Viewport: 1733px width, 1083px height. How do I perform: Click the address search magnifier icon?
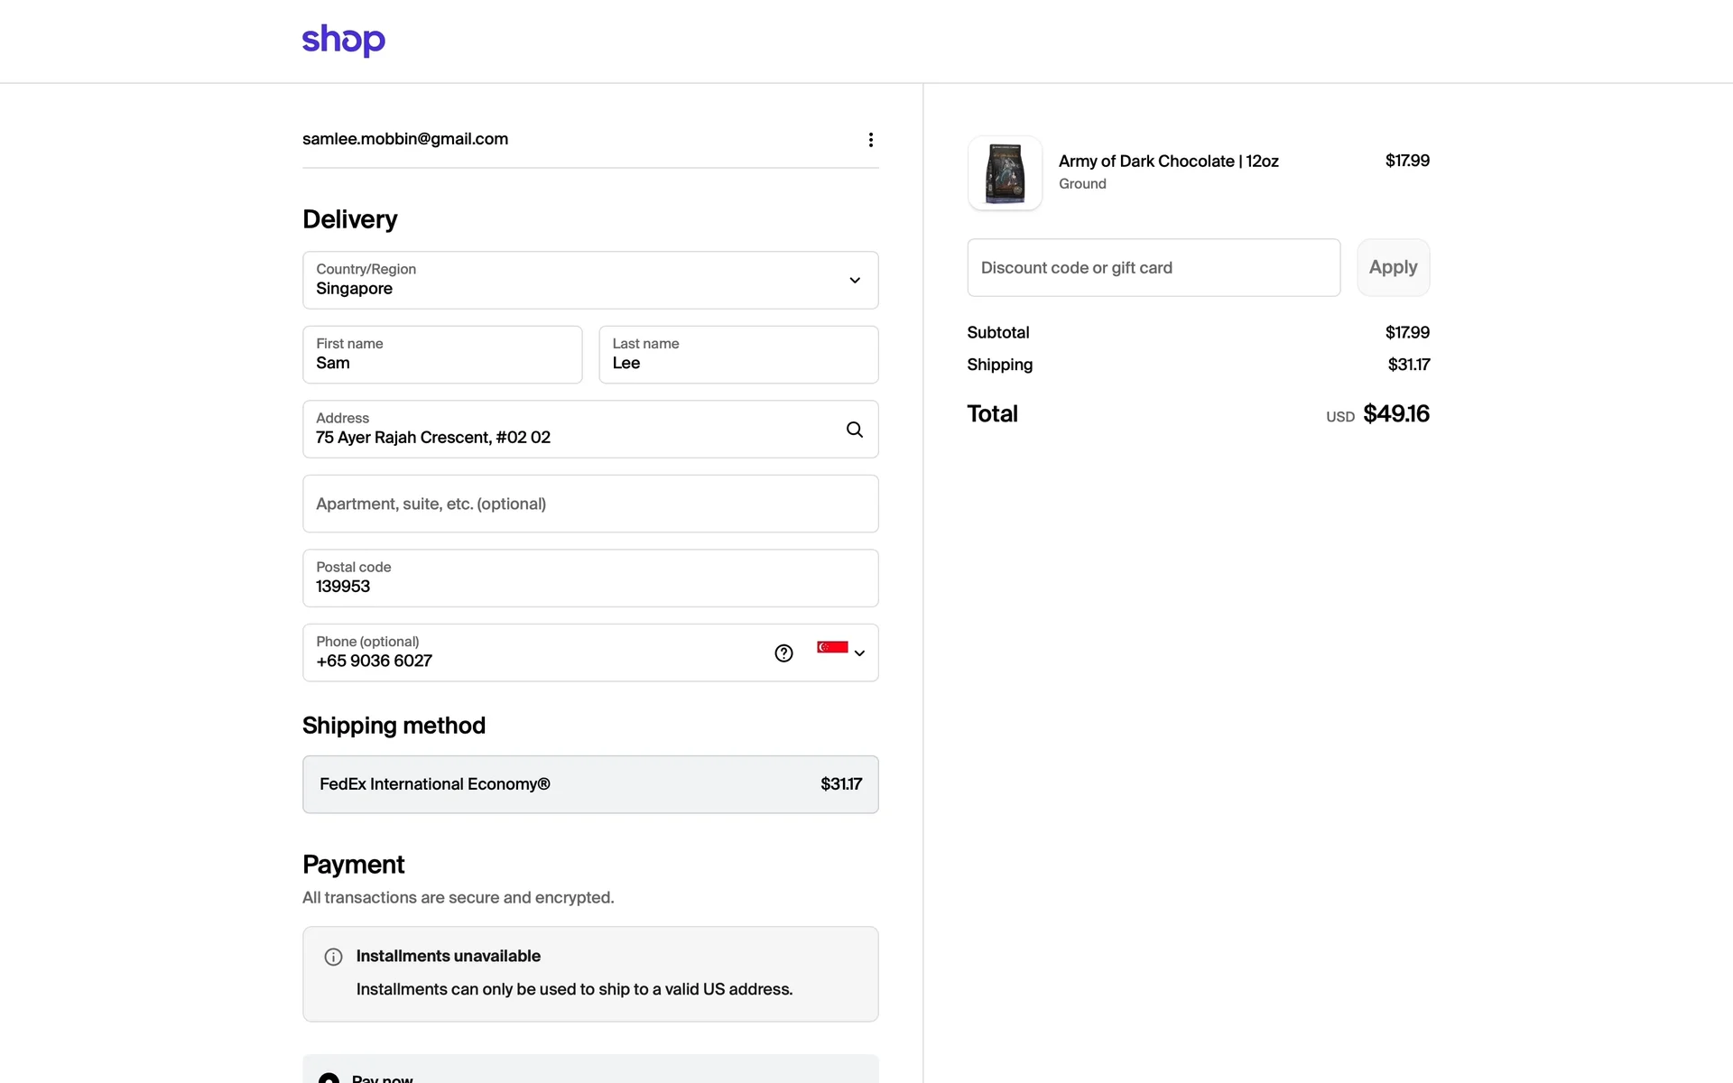coord(854,430)
